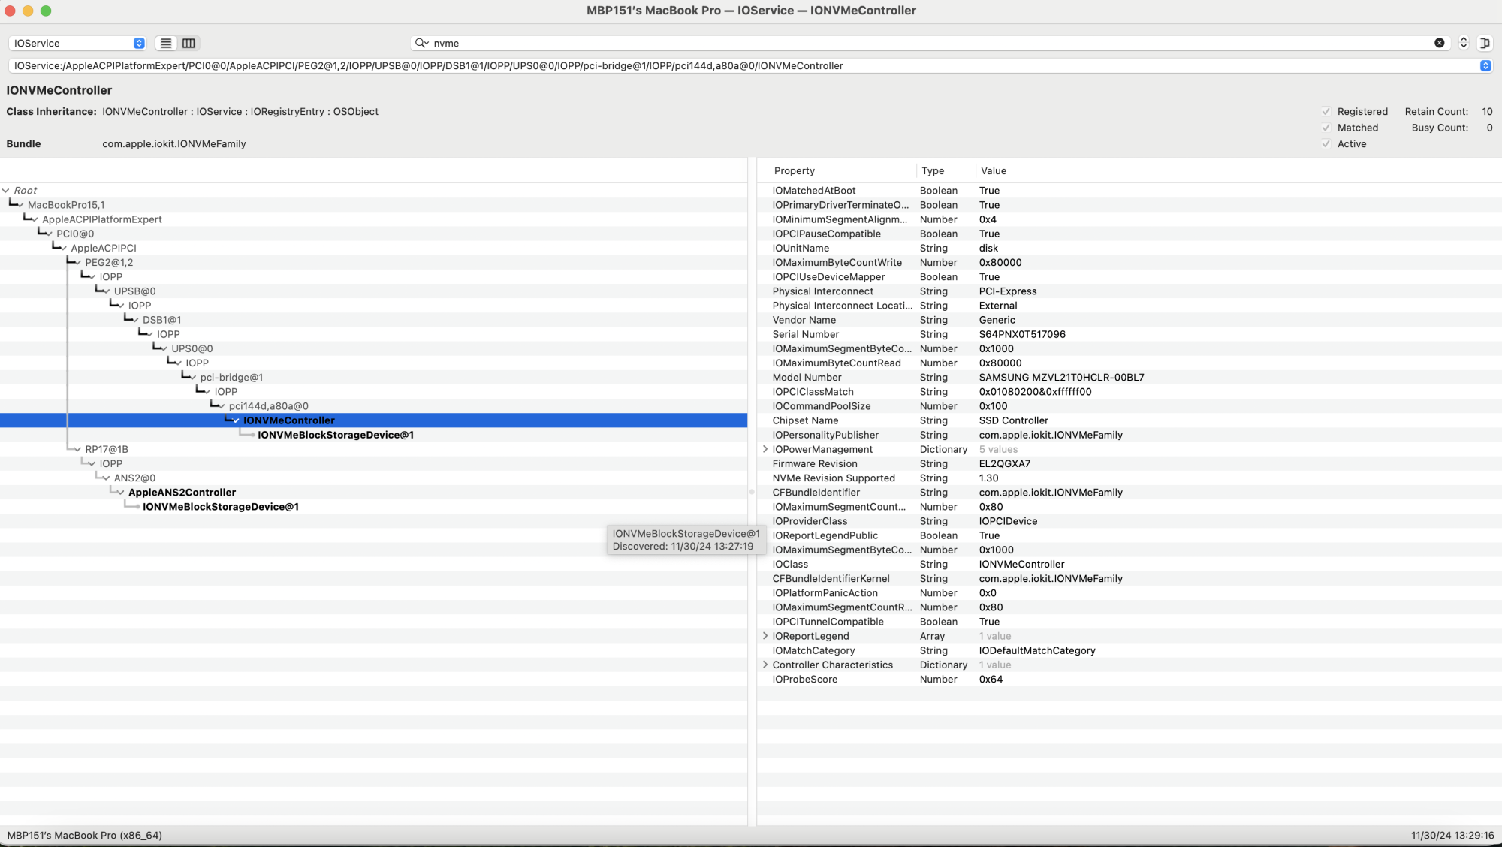This screenshot has height=847, width=1502.
Task: Click in the nvme search field
Action: coord(901,44)
